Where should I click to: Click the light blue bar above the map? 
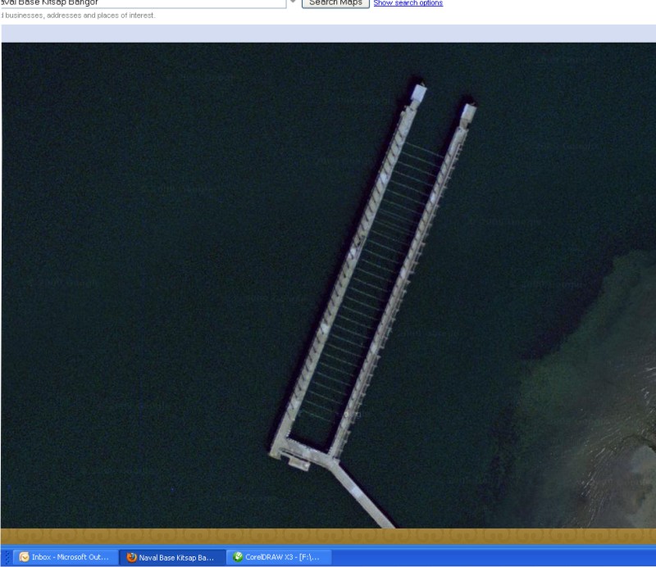pyautogui.click(x=328, y=33)
